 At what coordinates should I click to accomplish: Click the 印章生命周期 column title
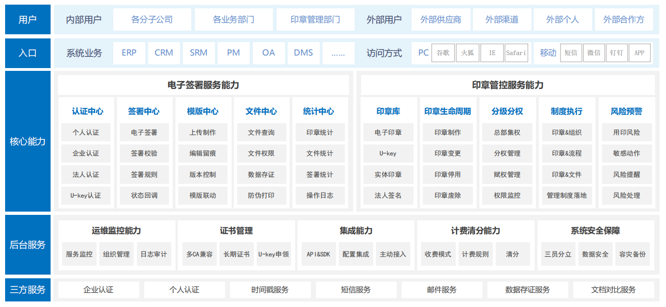click(447, 111)
